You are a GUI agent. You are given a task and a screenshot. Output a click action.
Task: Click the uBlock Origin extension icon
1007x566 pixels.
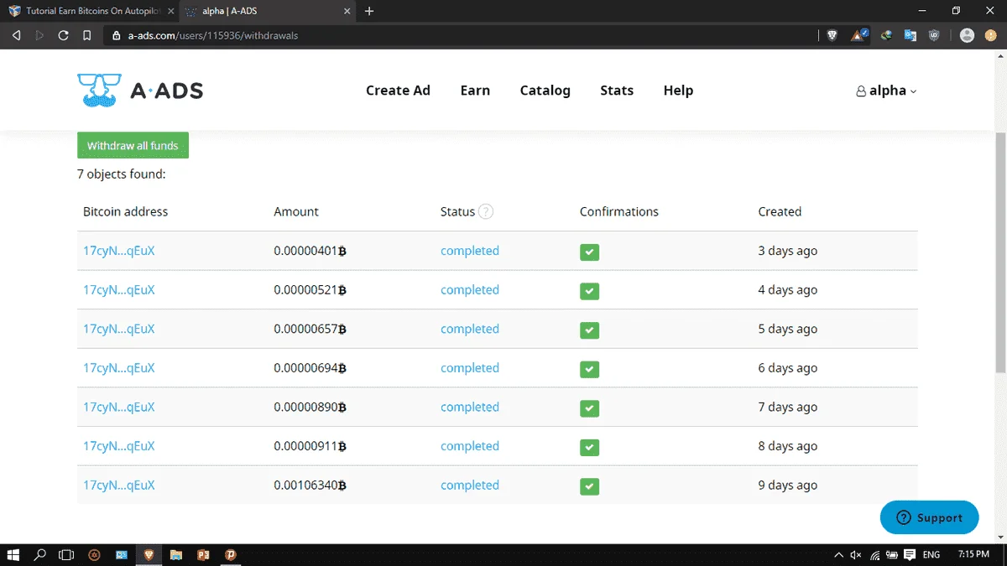934,35
